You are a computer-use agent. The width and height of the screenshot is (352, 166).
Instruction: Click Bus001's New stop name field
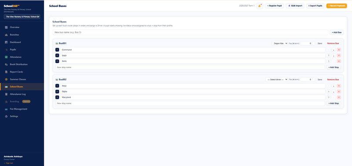pos(190,67)
